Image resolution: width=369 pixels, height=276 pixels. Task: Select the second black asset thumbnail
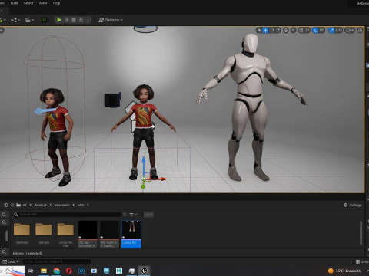click(109, 234)
